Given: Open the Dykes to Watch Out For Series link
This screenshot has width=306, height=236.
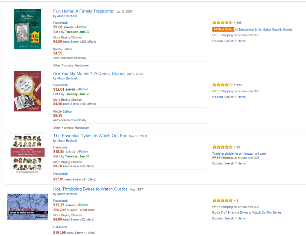Looking at the screenshot, I should (260, 212).
